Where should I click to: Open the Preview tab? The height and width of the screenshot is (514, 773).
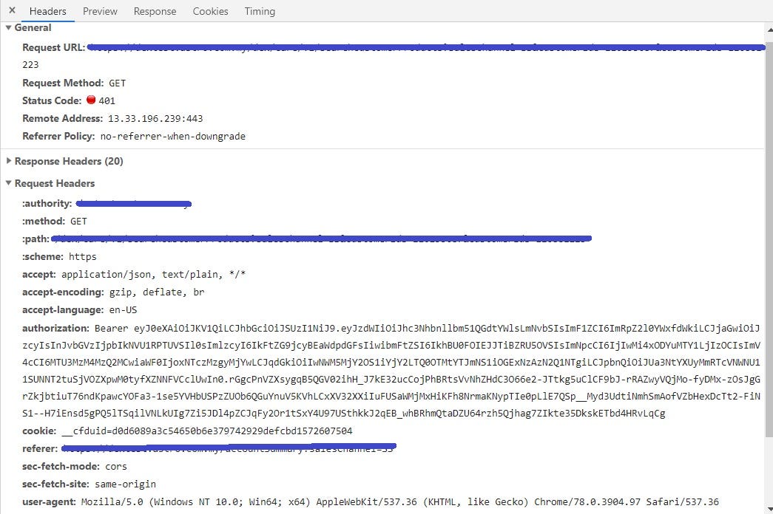coord(100,11)
